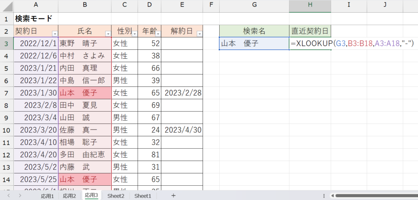Select row 1 header
This screenshot has height=200, width=418.
coord(7,19)
